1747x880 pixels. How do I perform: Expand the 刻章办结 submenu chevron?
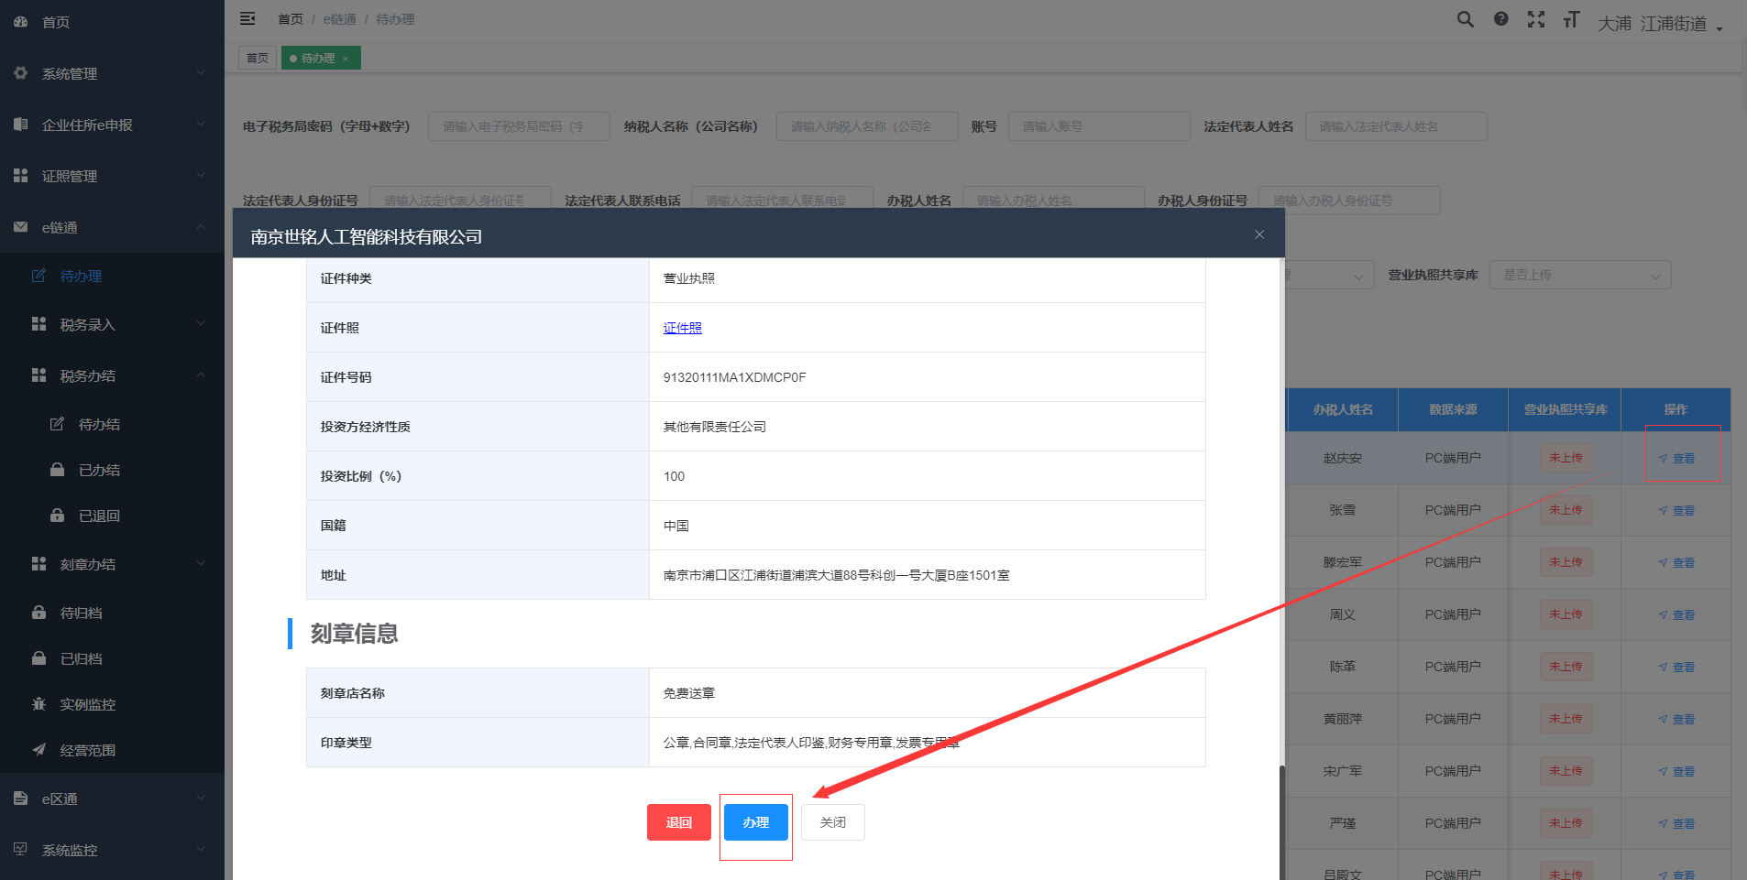201,563
